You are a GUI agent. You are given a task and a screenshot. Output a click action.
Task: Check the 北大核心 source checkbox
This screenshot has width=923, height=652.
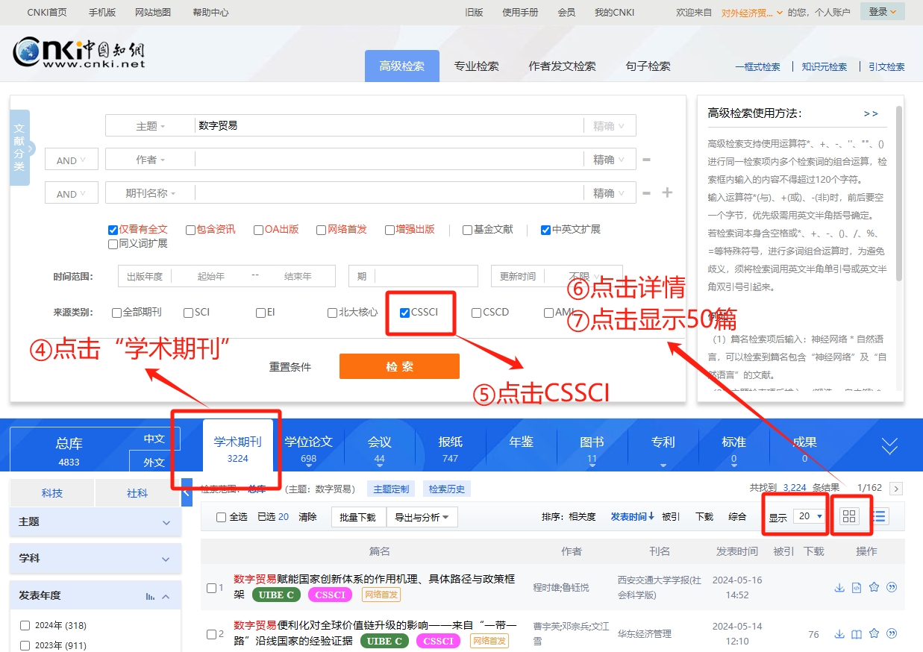[x=333, y=313]
